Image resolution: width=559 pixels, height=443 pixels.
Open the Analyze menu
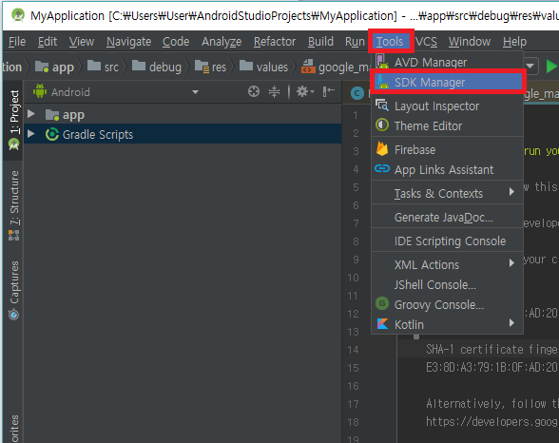pyautogui.click(x=222, y=42)
